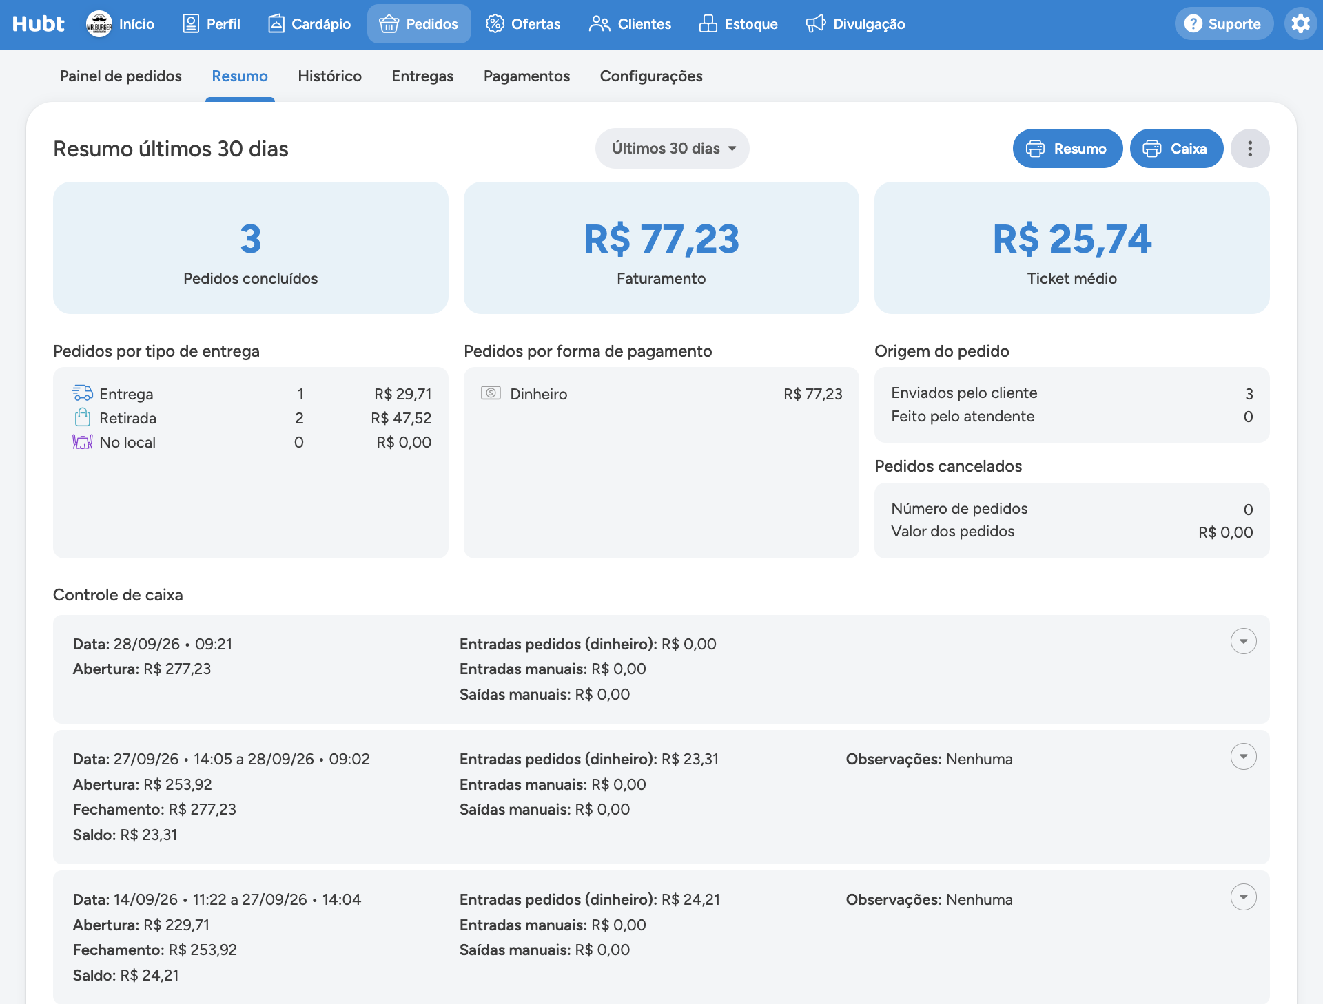Image resolution: width=1323 pixels, height=1004 pixels.
Task: Click the Cardápio menu icon
Action: click(276, 24)
